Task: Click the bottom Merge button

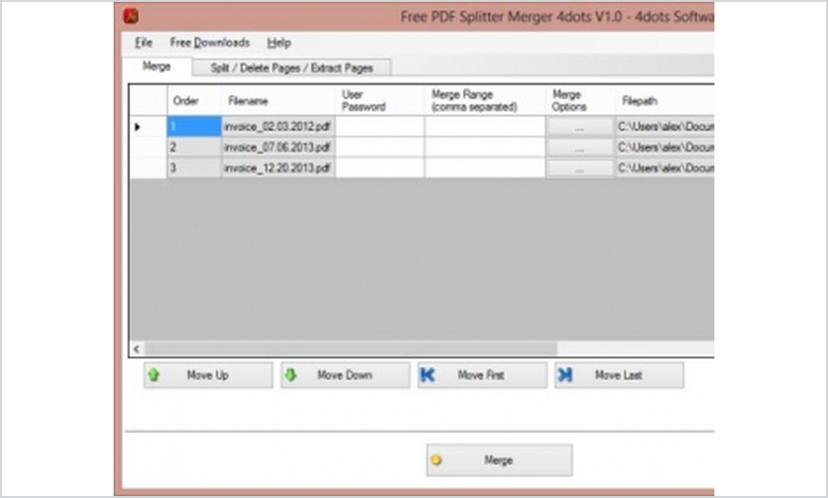Action: tap(499, 460)
